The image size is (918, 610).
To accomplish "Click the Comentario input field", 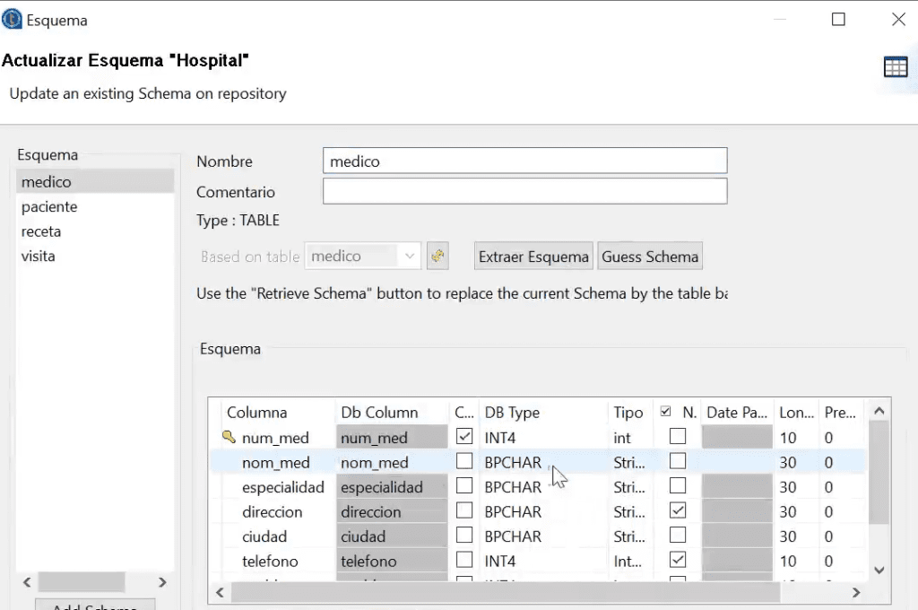I will click(524, 192).
